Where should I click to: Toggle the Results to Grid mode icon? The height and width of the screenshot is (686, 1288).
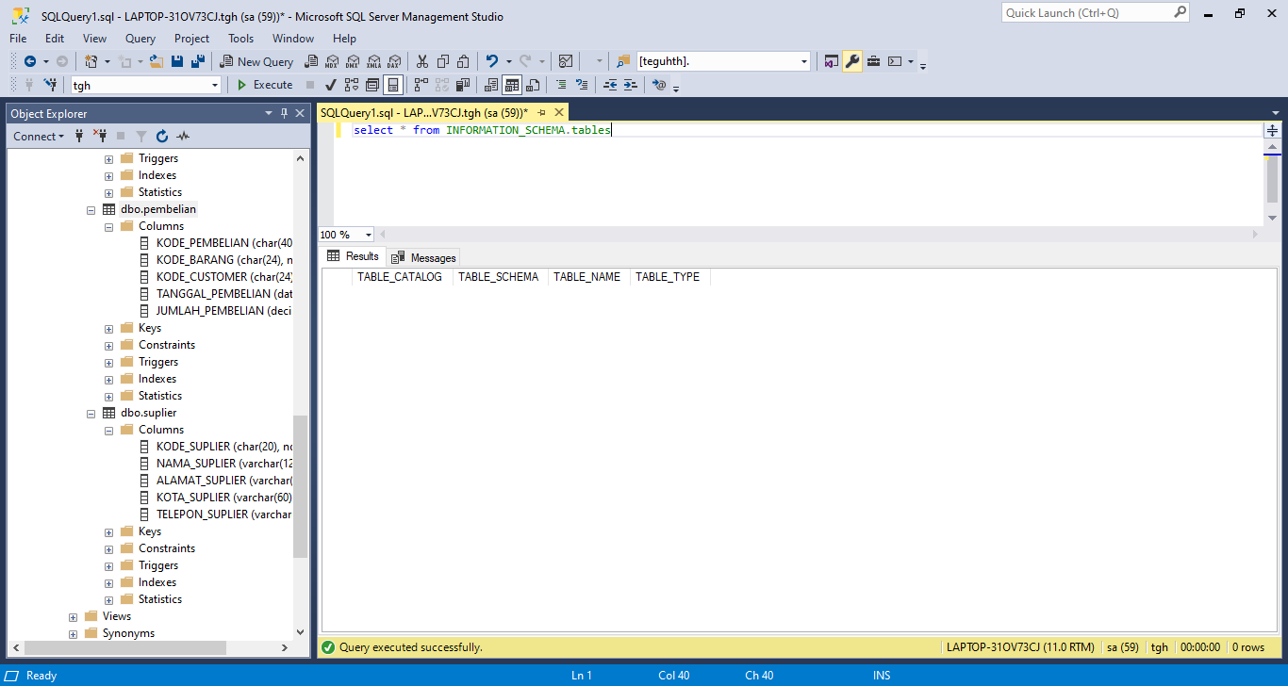tap(510, 85)
